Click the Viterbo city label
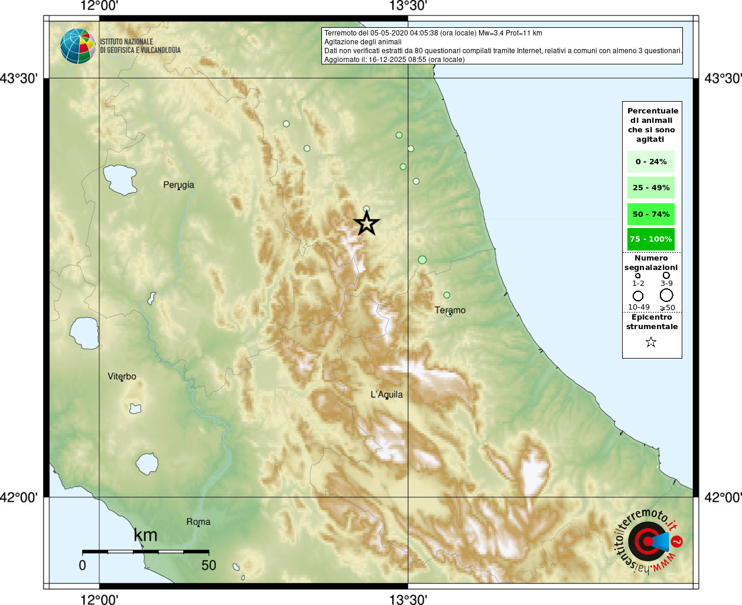742x605 pixels. click(x=122, y=376)
